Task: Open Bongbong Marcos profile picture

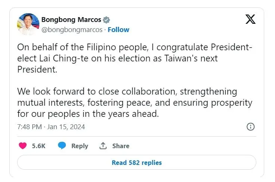Action: pyautogui.click(x=28, y=24)
